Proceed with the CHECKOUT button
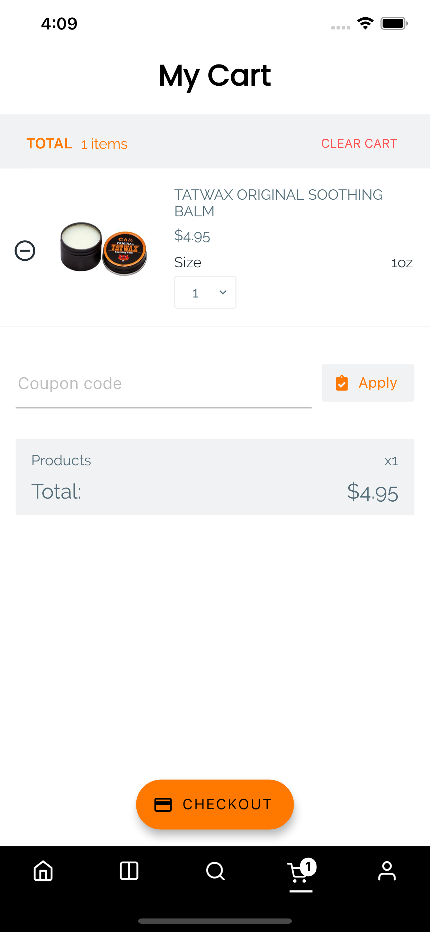430x932 pixels. point(215,804)
